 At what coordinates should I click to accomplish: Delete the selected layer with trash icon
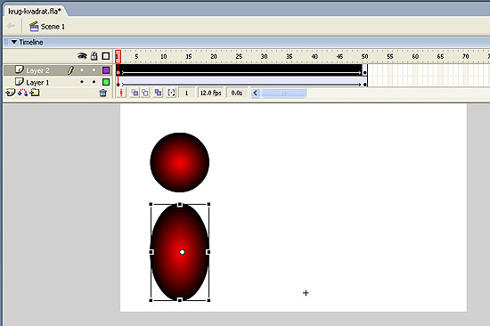[x=103, y=93]
